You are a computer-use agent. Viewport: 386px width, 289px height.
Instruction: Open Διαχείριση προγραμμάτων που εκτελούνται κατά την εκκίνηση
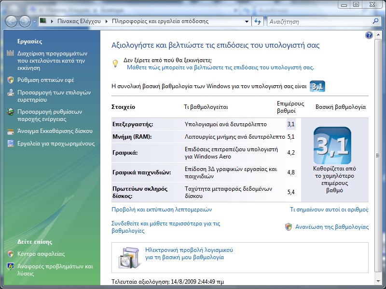pos(52,61)
